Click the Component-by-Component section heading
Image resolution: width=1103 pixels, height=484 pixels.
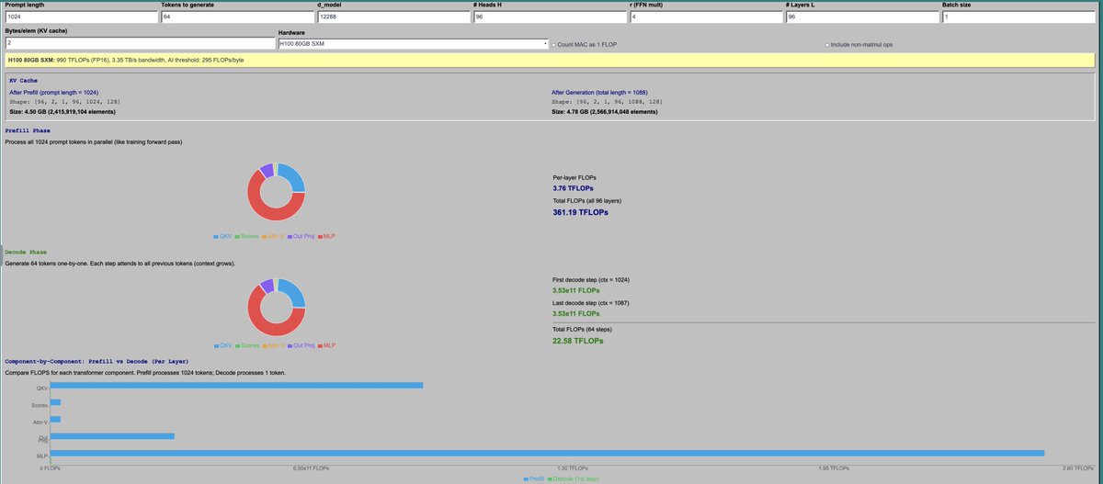coord(97,361)
